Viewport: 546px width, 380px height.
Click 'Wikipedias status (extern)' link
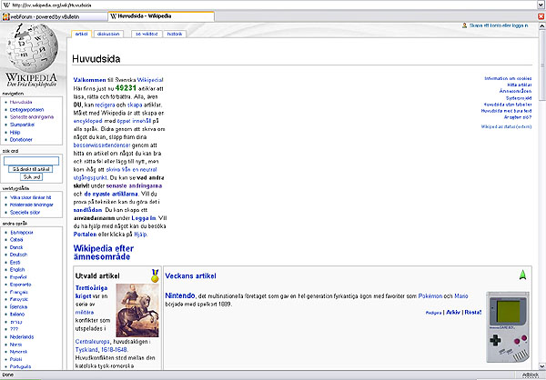[506, 126]
